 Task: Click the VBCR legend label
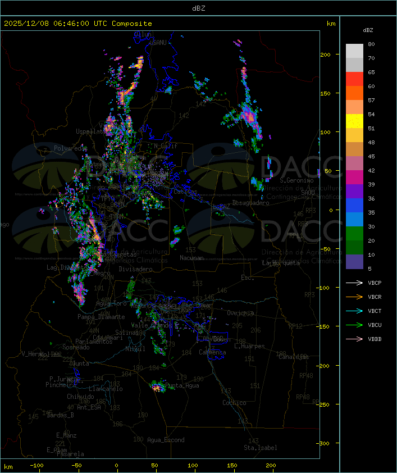click(375, 297)
